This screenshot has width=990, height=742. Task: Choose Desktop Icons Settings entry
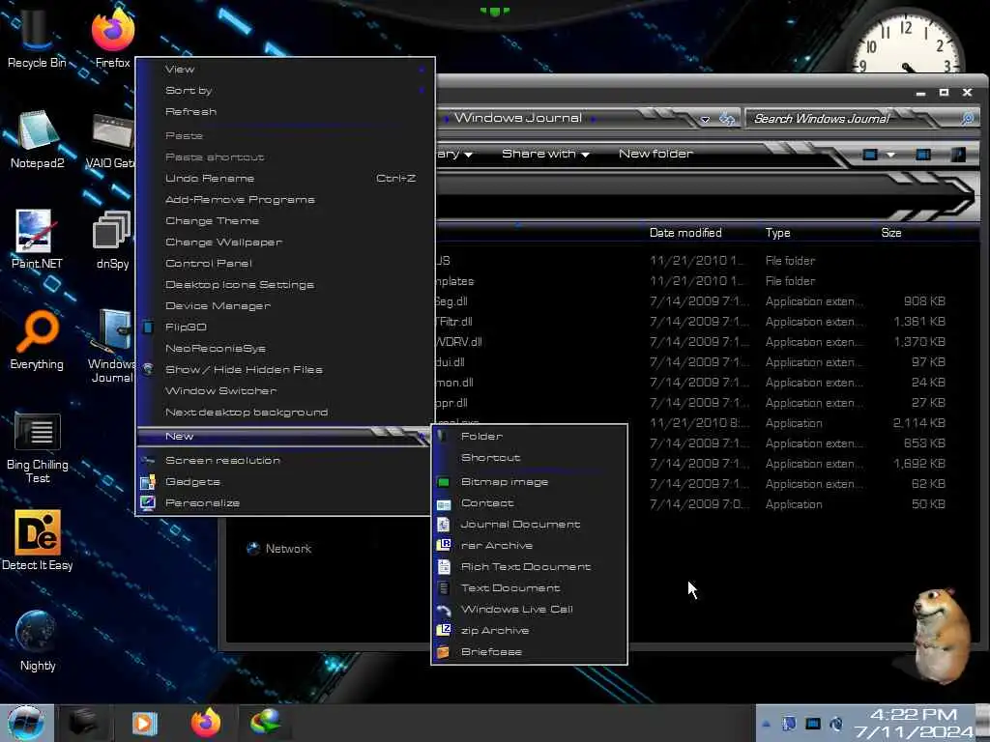[x=285, y=285]
